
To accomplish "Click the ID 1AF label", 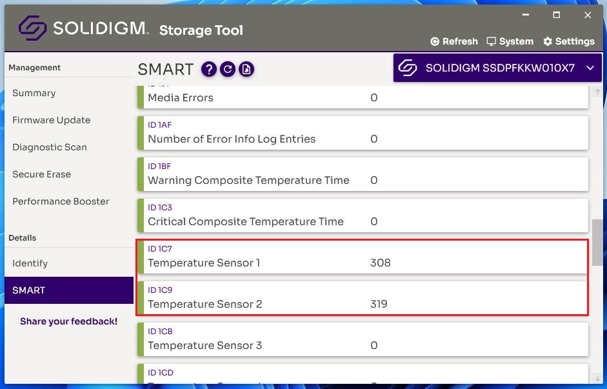I will click(x=159, y=125).
